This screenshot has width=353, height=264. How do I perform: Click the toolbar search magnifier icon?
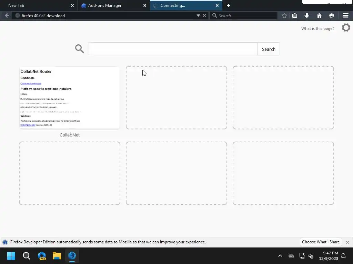tap(214, 15)
